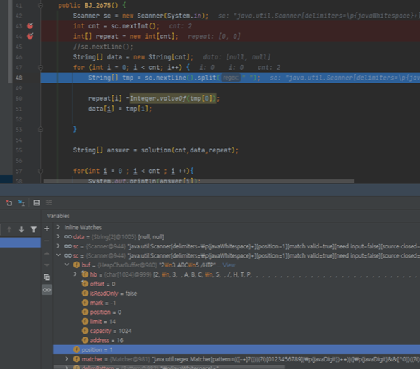Click the frames filter funnel icon
The image size is (420, 369).
[x=34, y=229]
